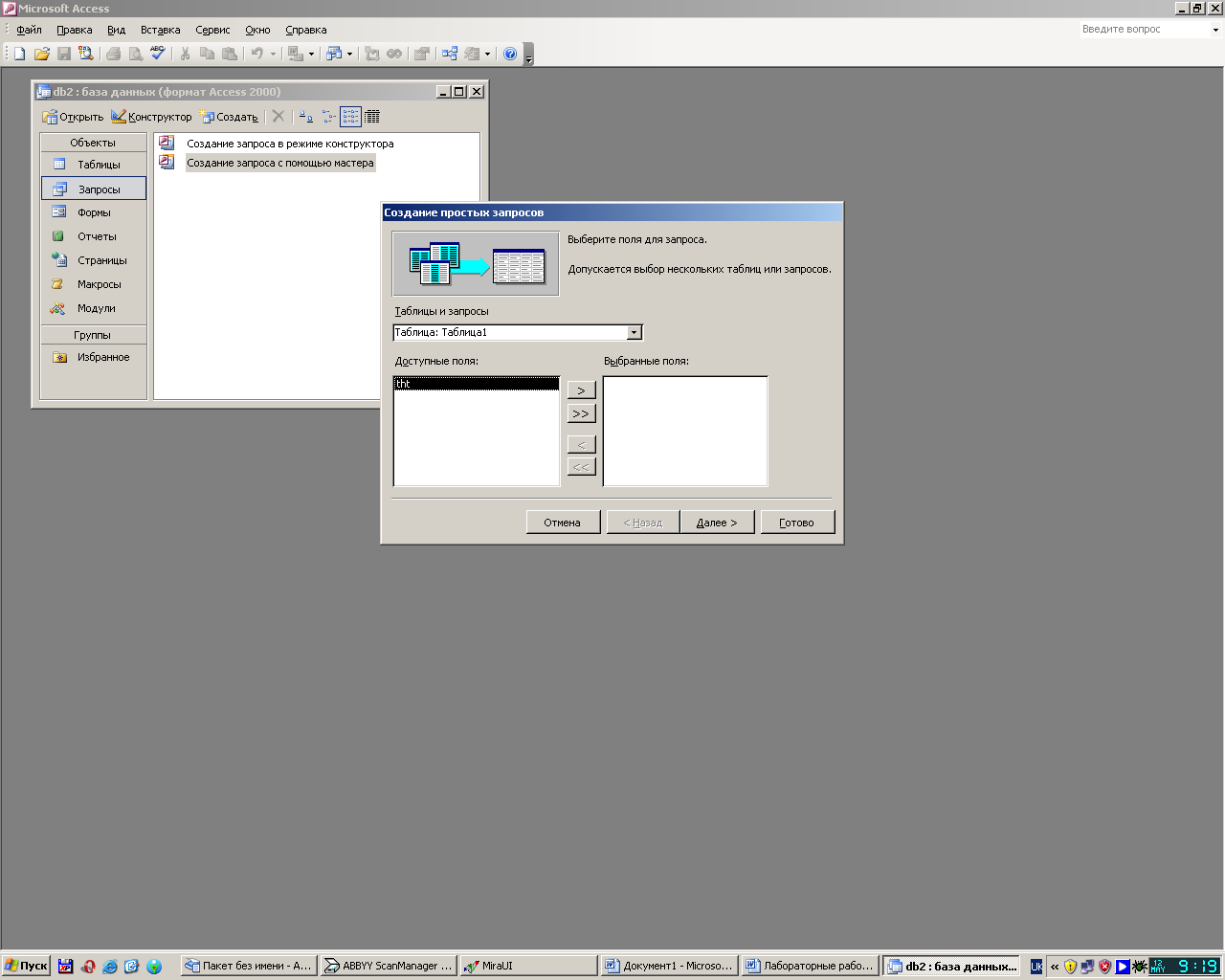Select the Модули object icon

pos(59,308)
